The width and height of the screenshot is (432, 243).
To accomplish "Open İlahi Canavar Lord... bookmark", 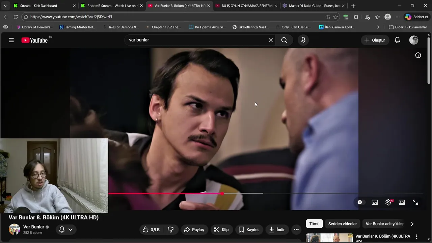I will pyautogui.click(x=336, y=27).
